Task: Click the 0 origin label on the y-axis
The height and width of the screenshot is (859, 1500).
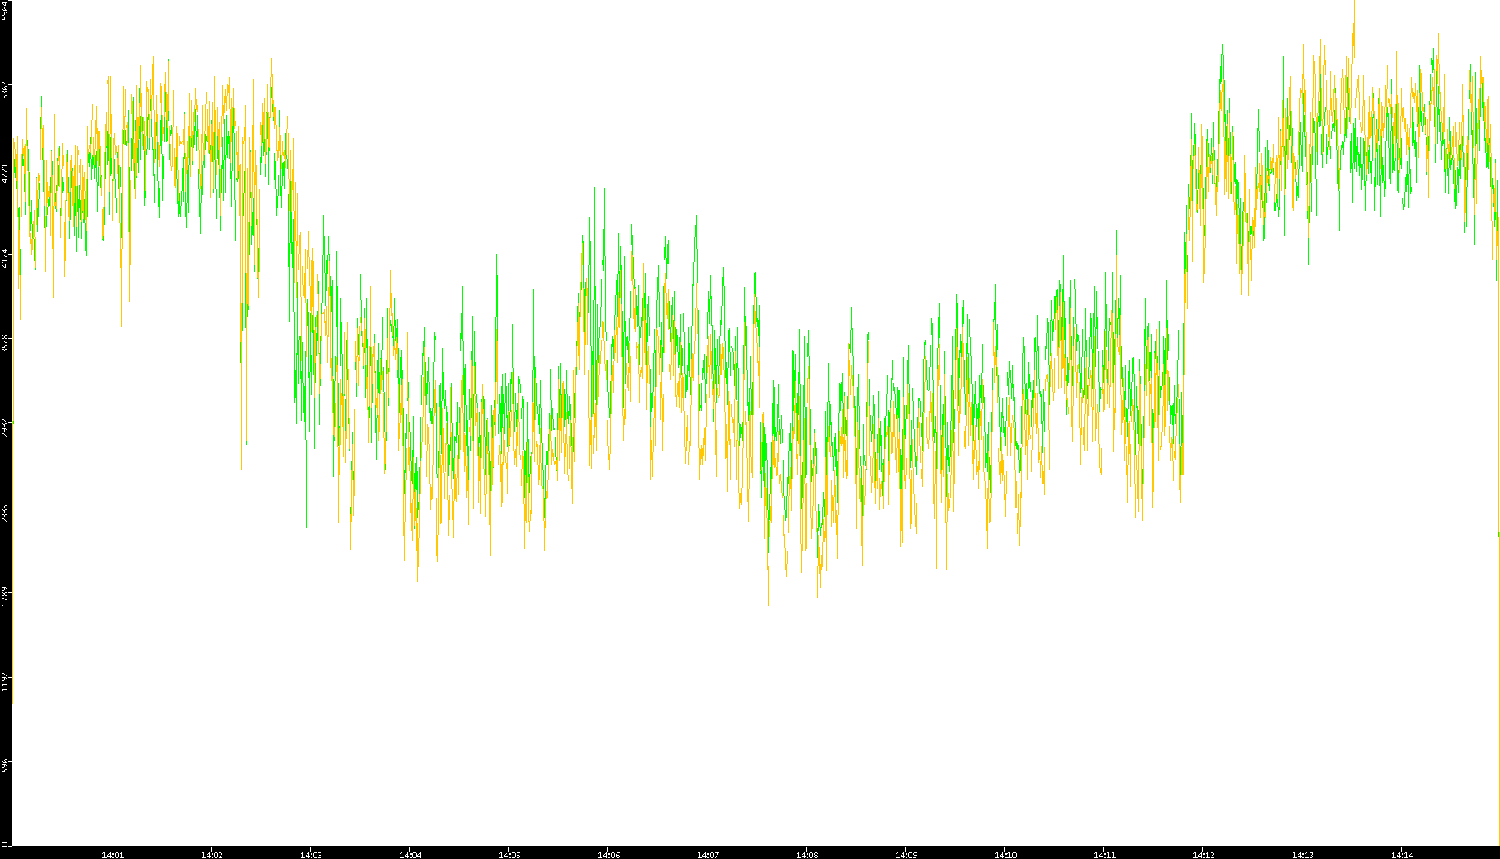Action: (6, 844)
